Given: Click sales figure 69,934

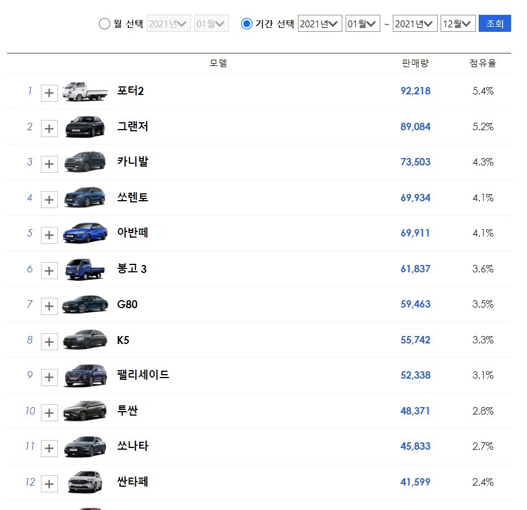Looking at the screenshot, I should click(x=416, y=198).
